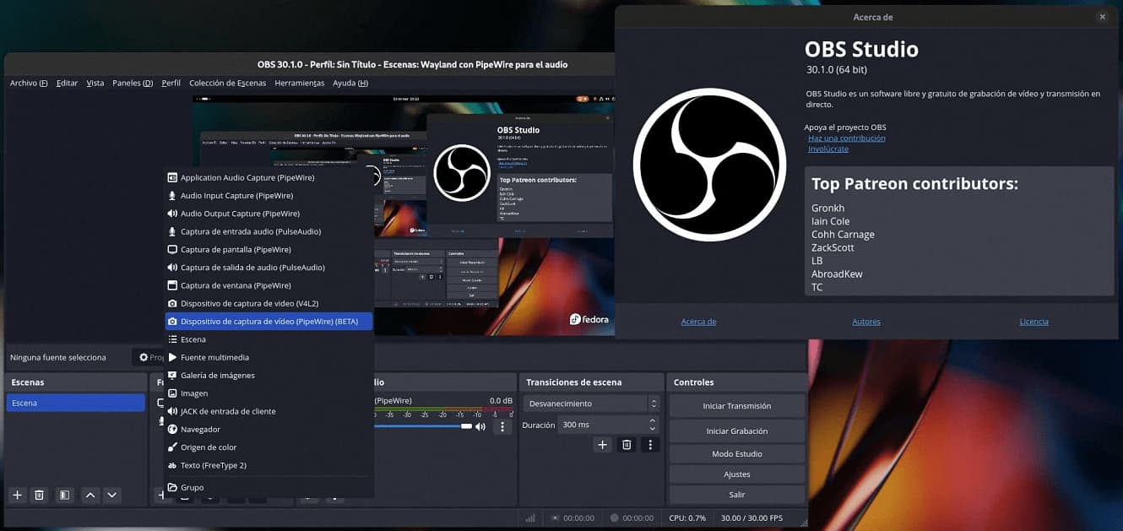1123x531 pixels.
Task: Select Dispositivo de captura de vídeo (PipeWire) (BETA)
Action: pos(269,322)
